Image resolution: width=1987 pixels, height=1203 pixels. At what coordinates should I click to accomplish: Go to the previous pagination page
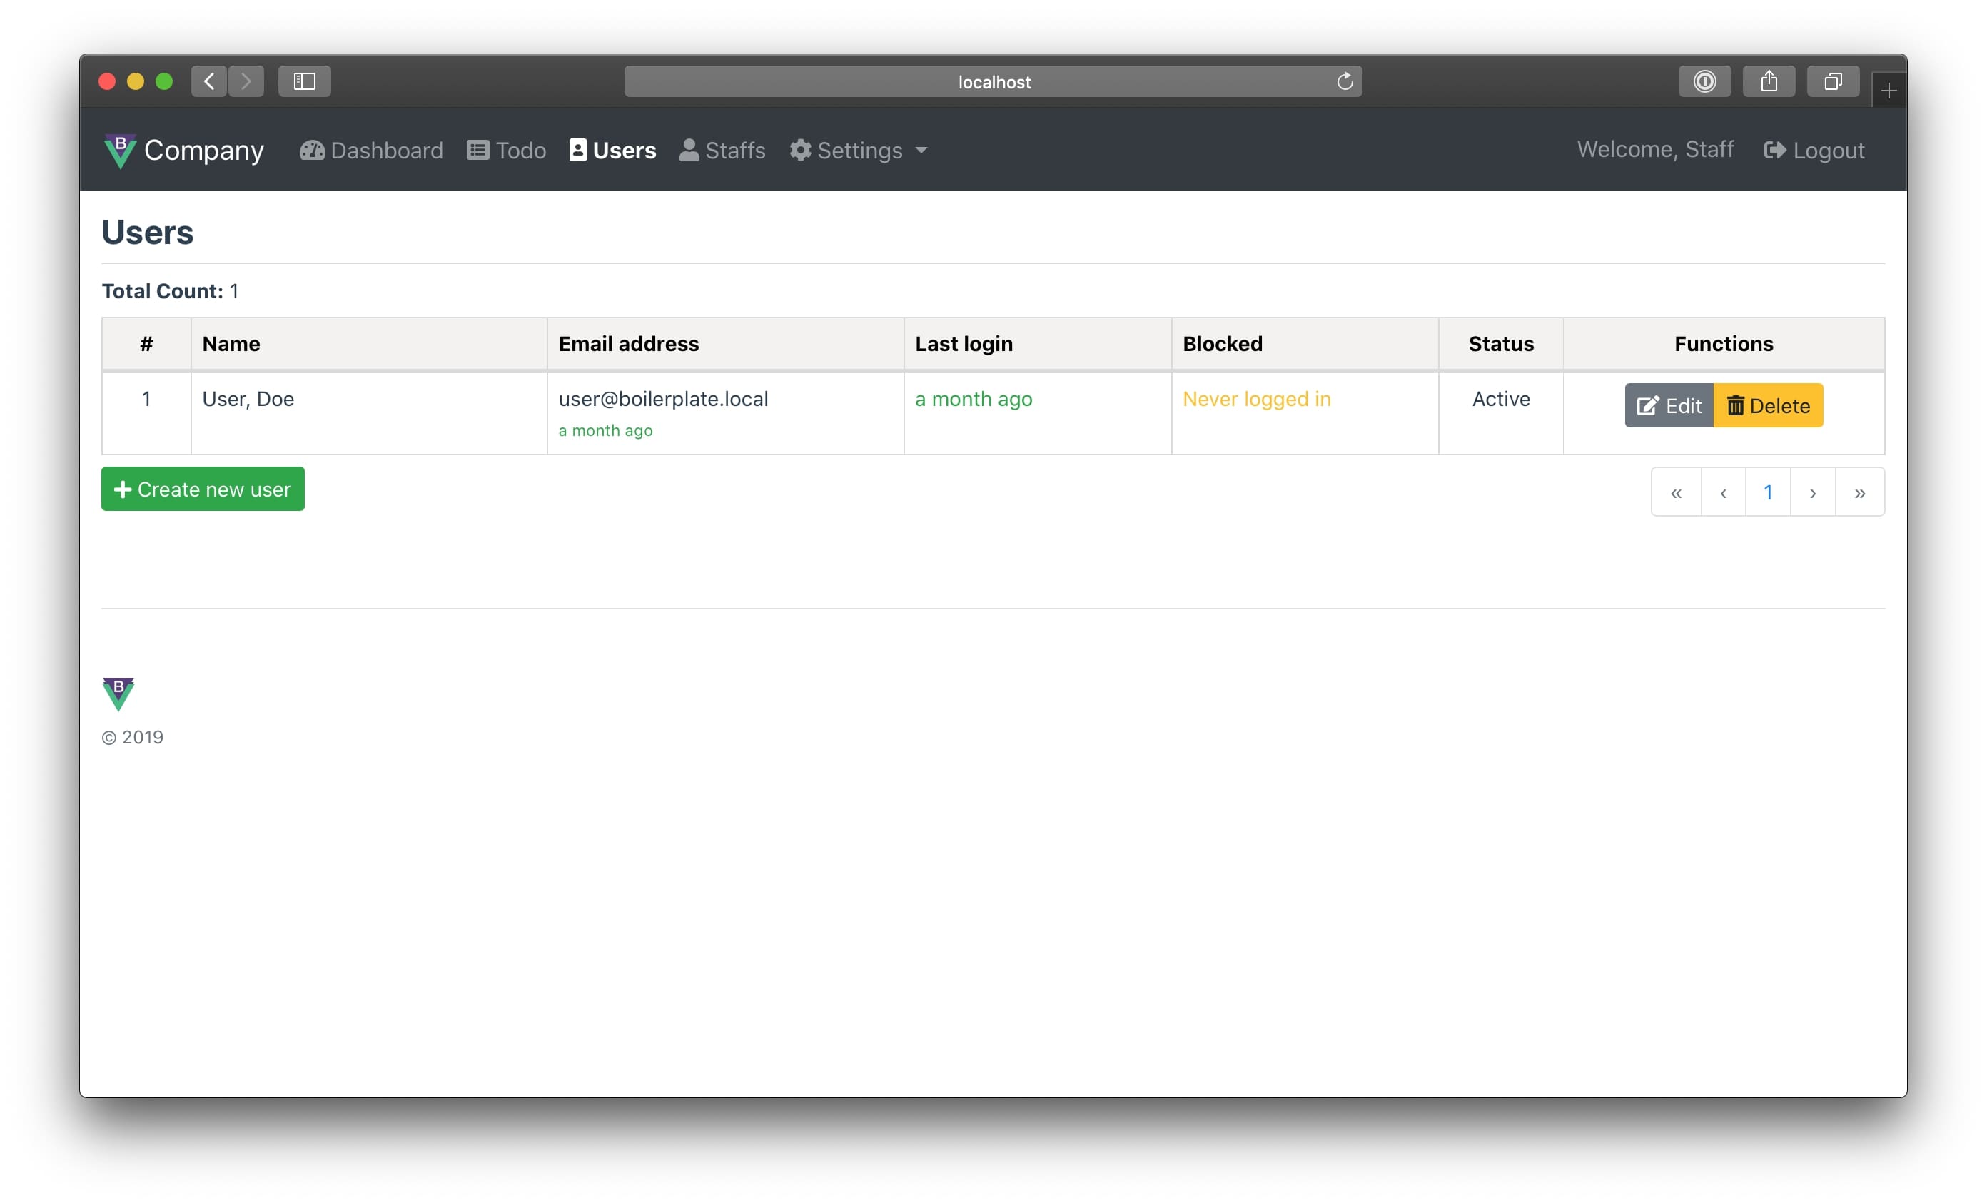(x=1724, y=492)
